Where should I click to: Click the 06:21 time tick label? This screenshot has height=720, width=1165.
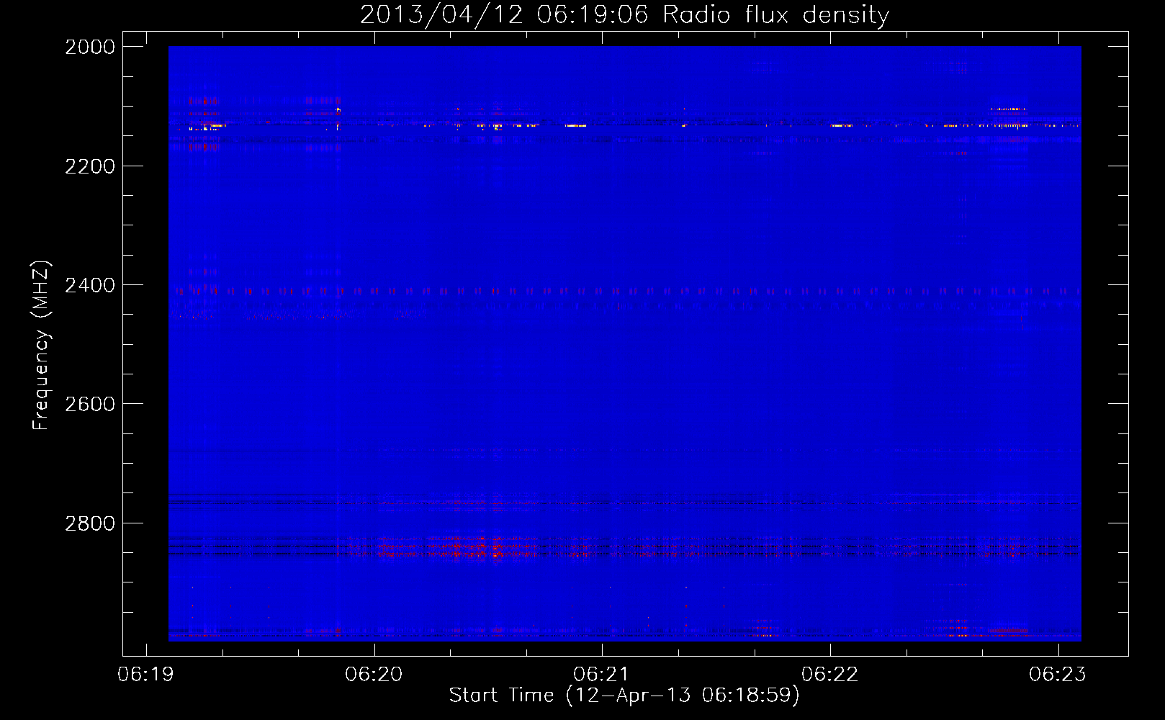coord(602,675)
